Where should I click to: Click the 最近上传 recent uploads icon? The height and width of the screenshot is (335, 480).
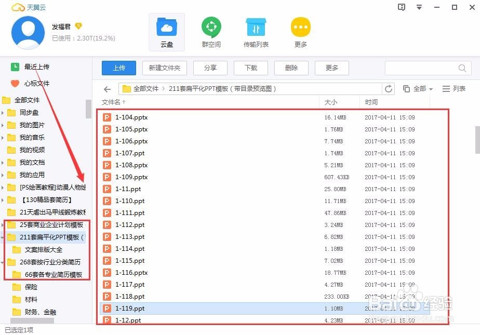tap(14, 67)
